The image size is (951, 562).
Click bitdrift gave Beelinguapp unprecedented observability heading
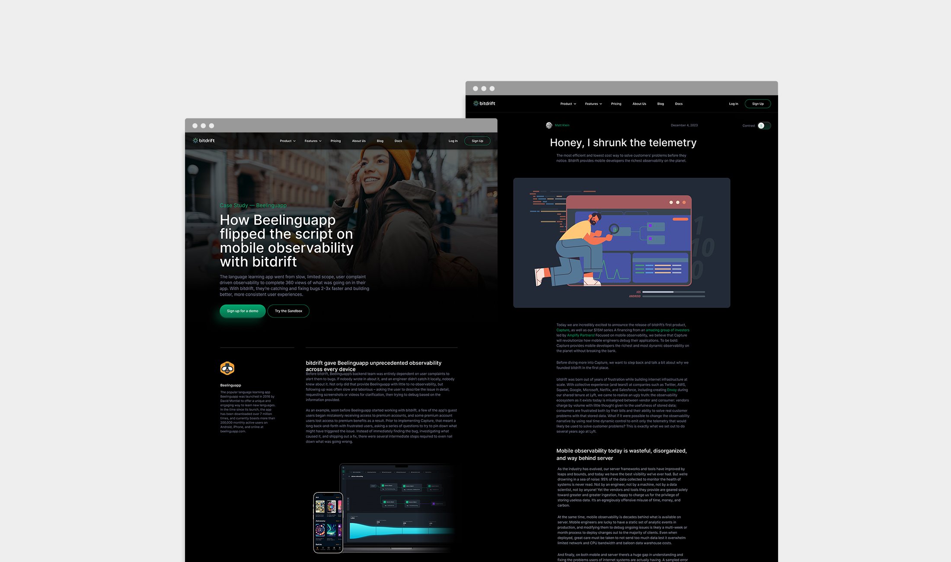pos(373,366)
